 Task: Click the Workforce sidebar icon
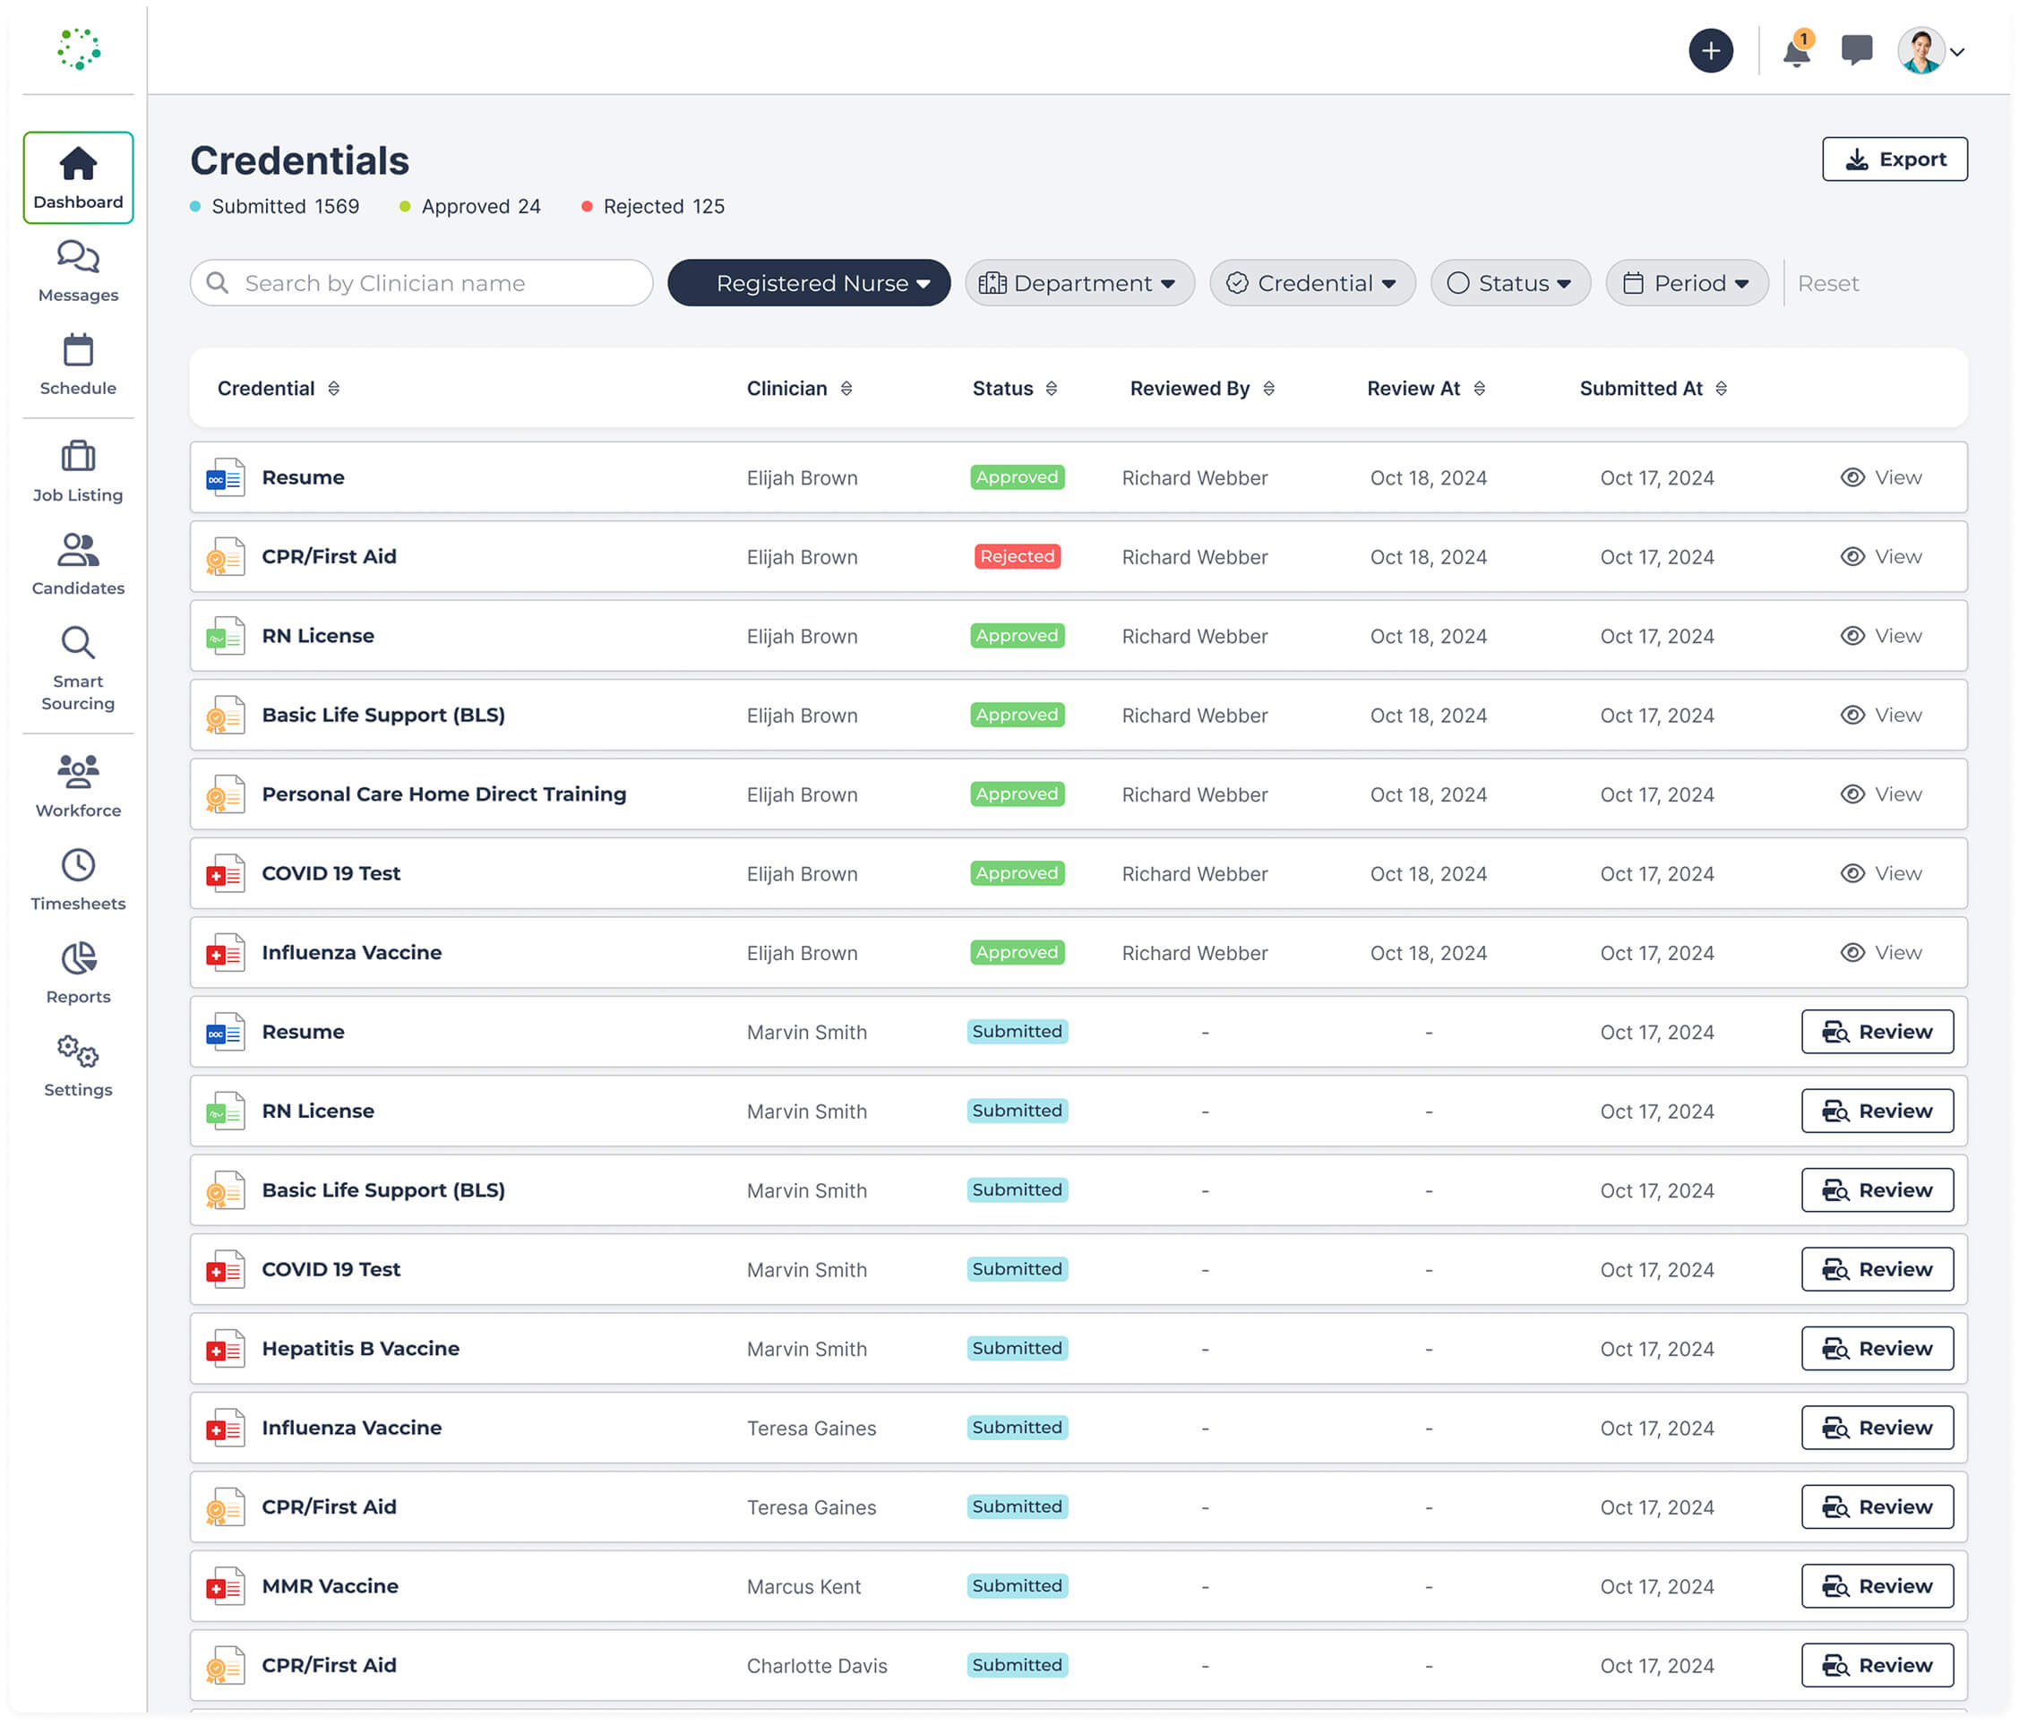pyautogui.click(x=78, y=785)
